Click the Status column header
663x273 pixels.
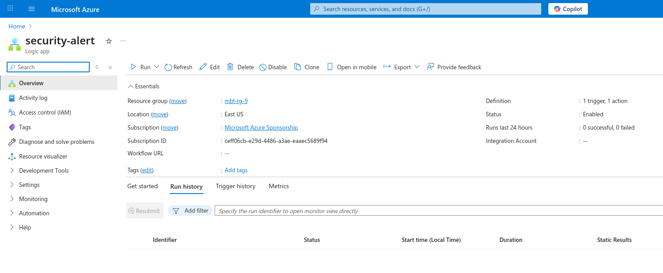pyautogui.click(x=312, y=240)
